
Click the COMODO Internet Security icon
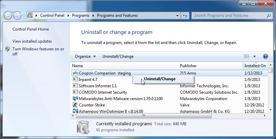[x=75, y=92]
